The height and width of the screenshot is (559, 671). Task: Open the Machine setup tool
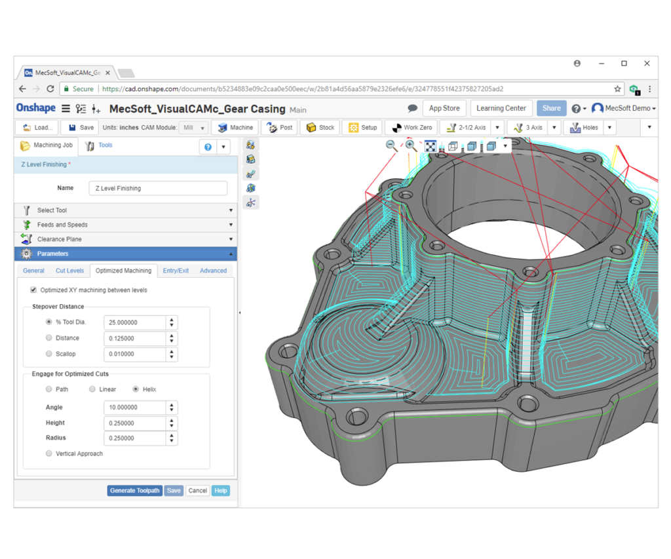(x=235, y=127)
